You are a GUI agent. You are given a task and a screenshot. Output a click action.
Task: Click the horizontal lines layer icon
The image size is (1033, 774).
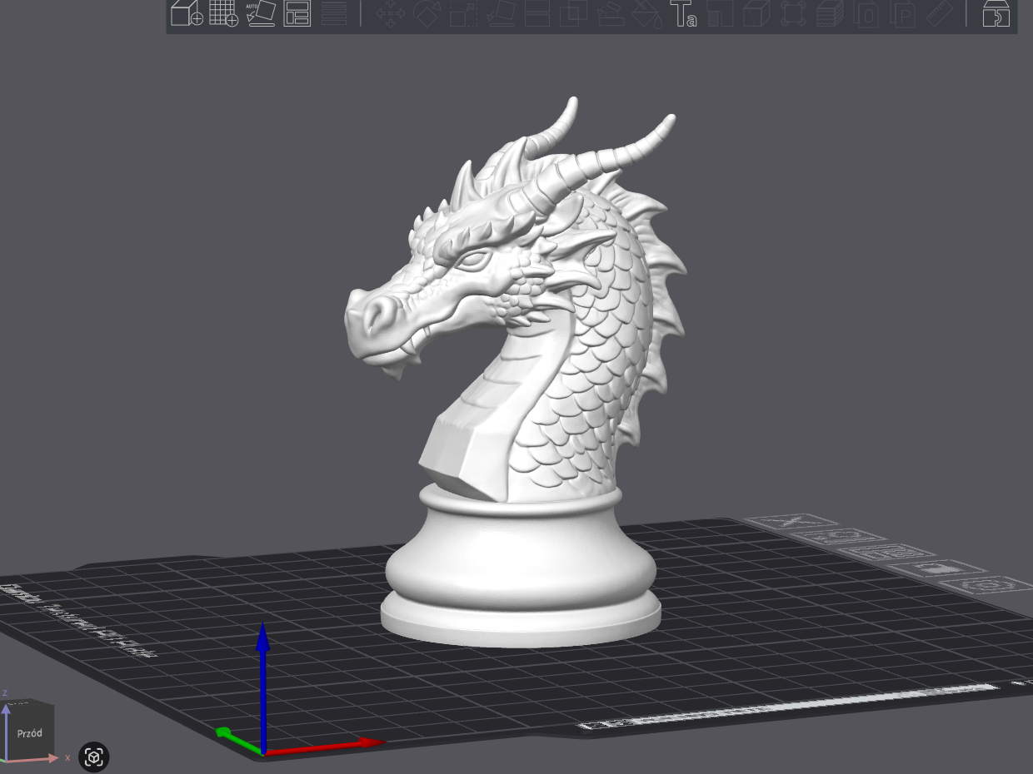[x=334, y=13]
